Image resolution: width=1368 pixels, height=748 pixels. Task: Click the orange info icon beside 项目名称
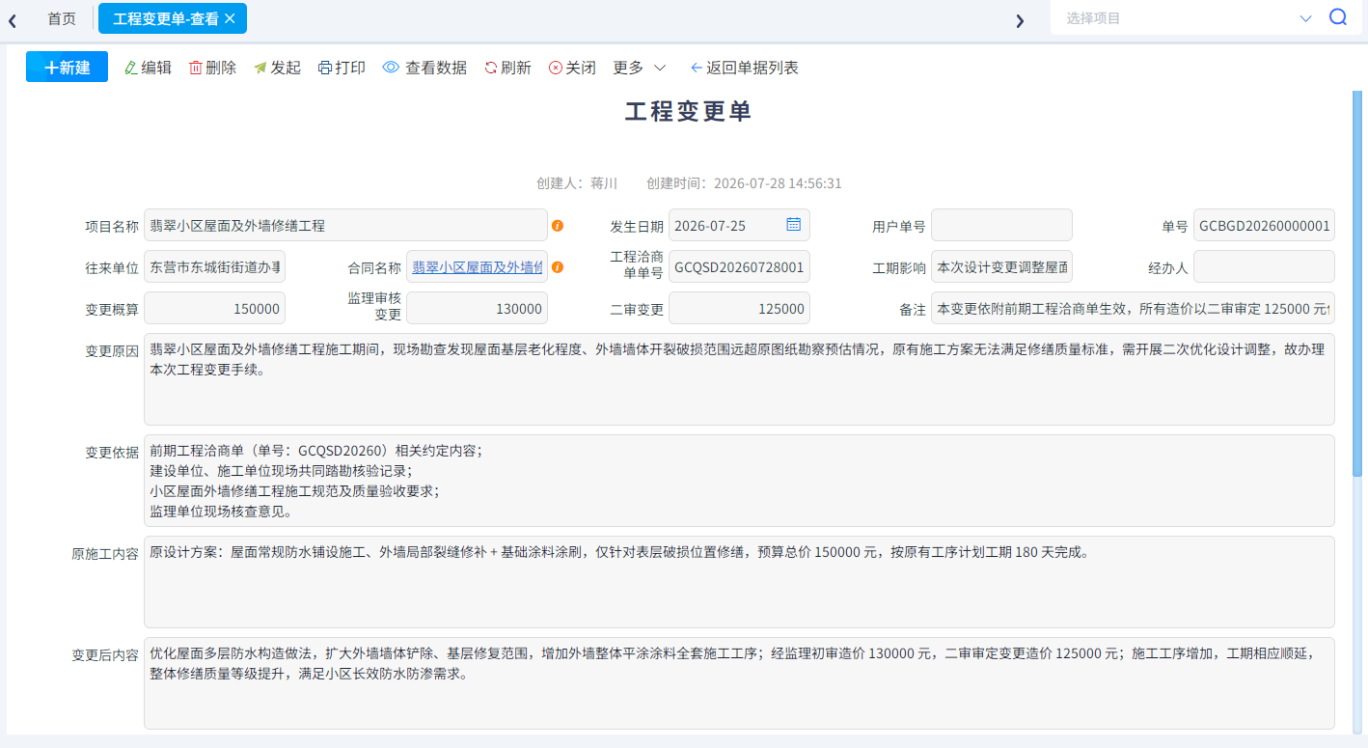tap(558, 226)
